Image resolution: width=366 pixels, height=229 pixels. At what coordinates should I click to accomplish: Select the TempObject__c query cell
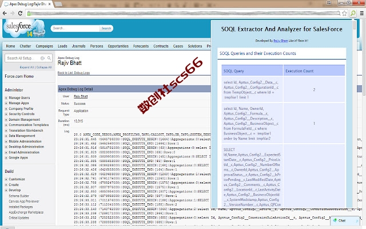252,90
